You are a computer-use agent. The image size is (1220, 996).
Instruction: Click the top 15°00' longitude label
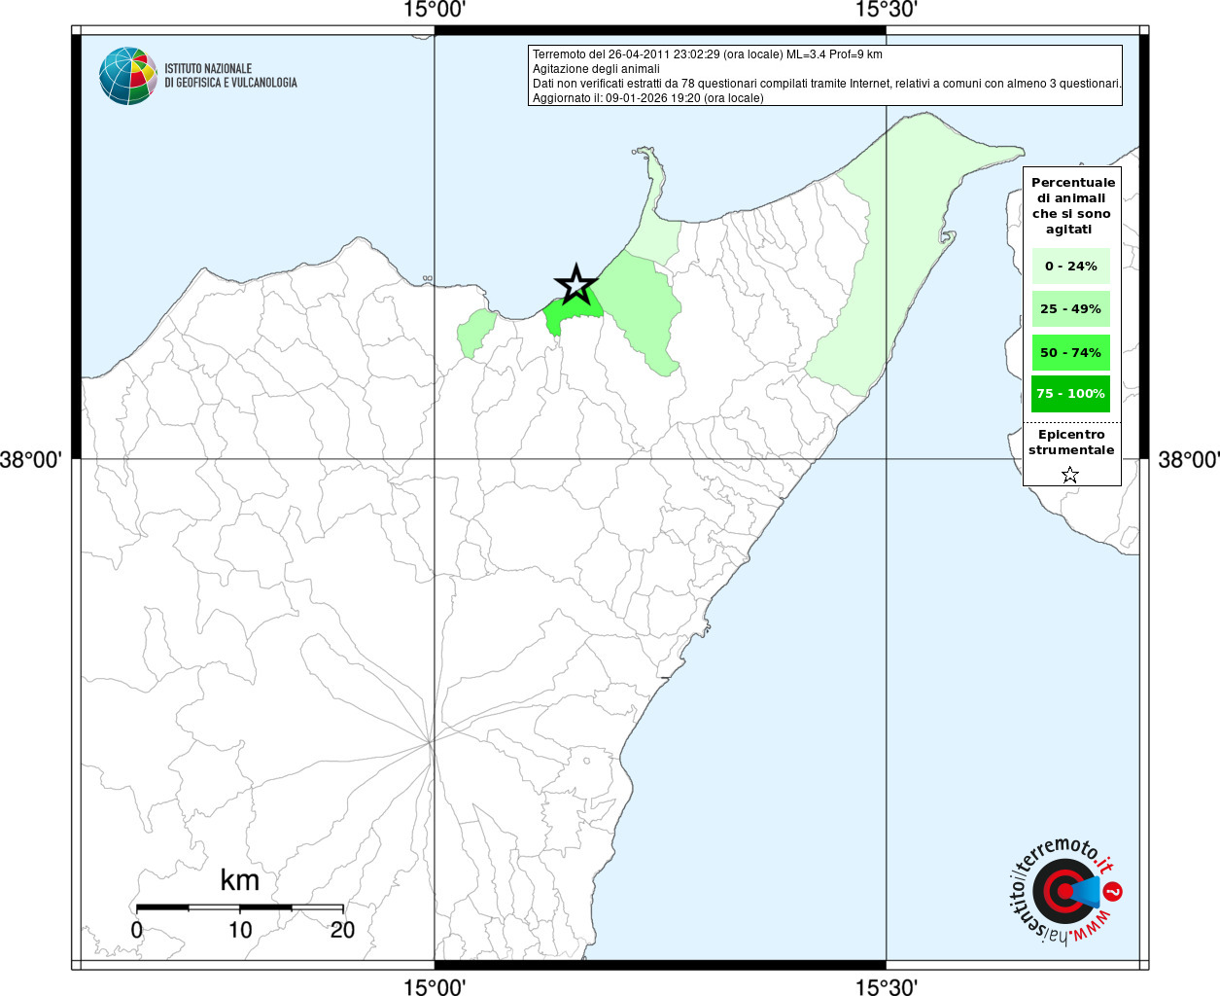pyautogui.click(x=435, y=11)
